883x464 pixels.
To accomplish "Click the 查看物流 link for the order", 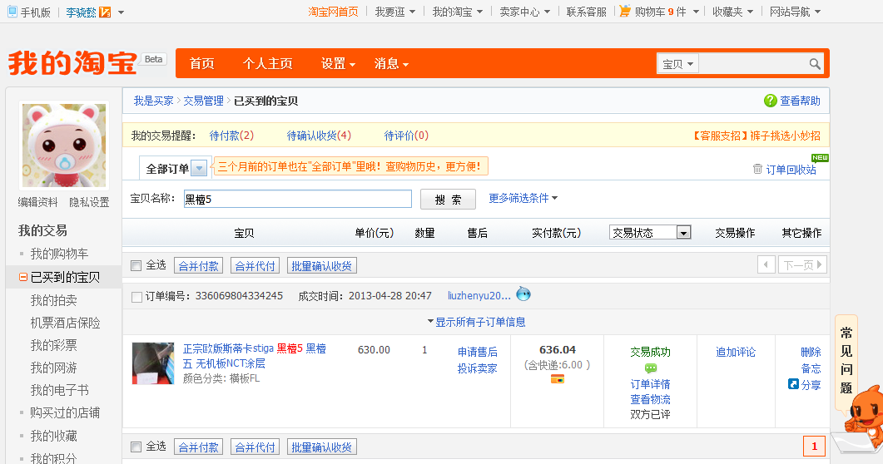I will tap(650, 399).
